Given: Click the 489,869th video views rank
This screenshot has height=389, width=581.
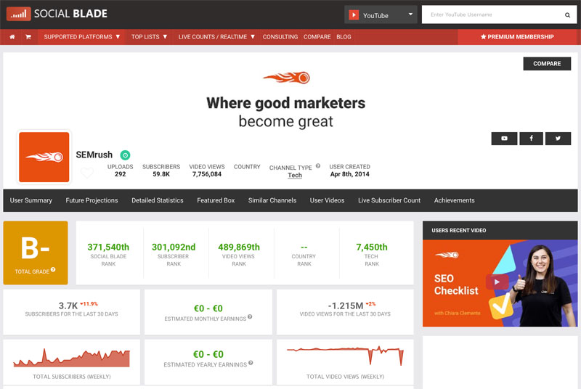Looking at the screenshot, I should point(239,247).
